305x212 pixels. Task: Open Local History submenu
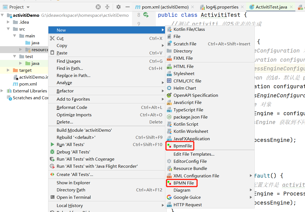[x=107, y=206]
